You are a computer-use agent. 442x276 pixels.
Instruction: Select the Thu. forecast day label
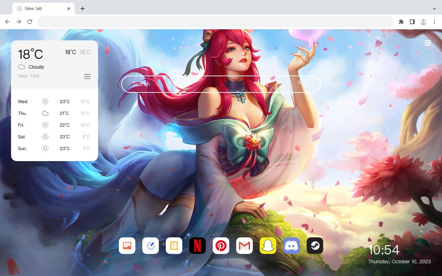click(22, 113)
